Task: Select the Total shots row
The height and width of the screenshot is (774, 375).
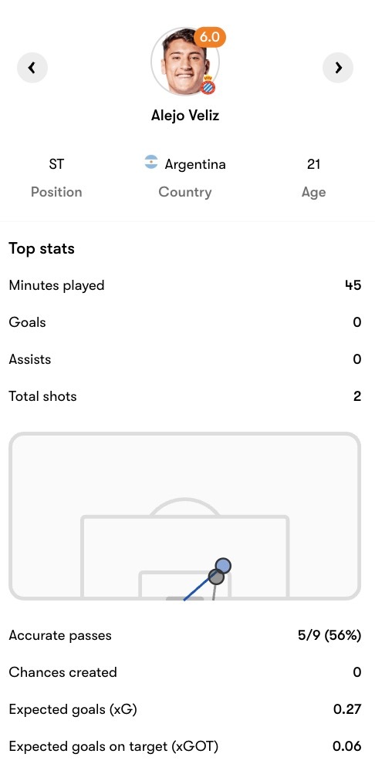Action: (x=184, y=396)
